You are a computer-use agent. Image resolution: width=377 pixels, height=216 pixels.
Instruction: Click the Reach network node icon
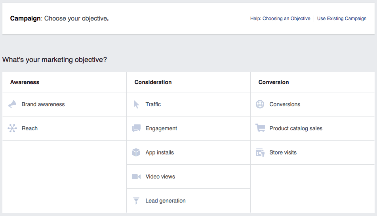pyautogui.click(x=12, y=128)
